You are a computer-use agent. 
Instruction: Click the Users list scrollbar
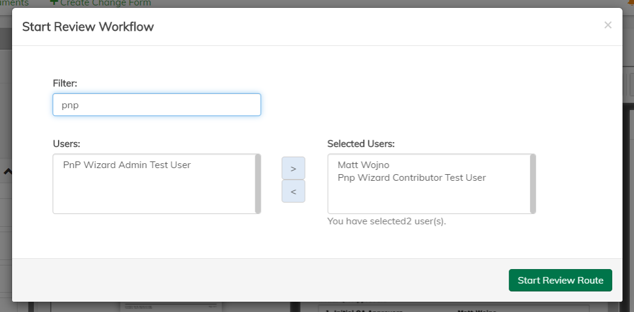click(x=258, y=183)
